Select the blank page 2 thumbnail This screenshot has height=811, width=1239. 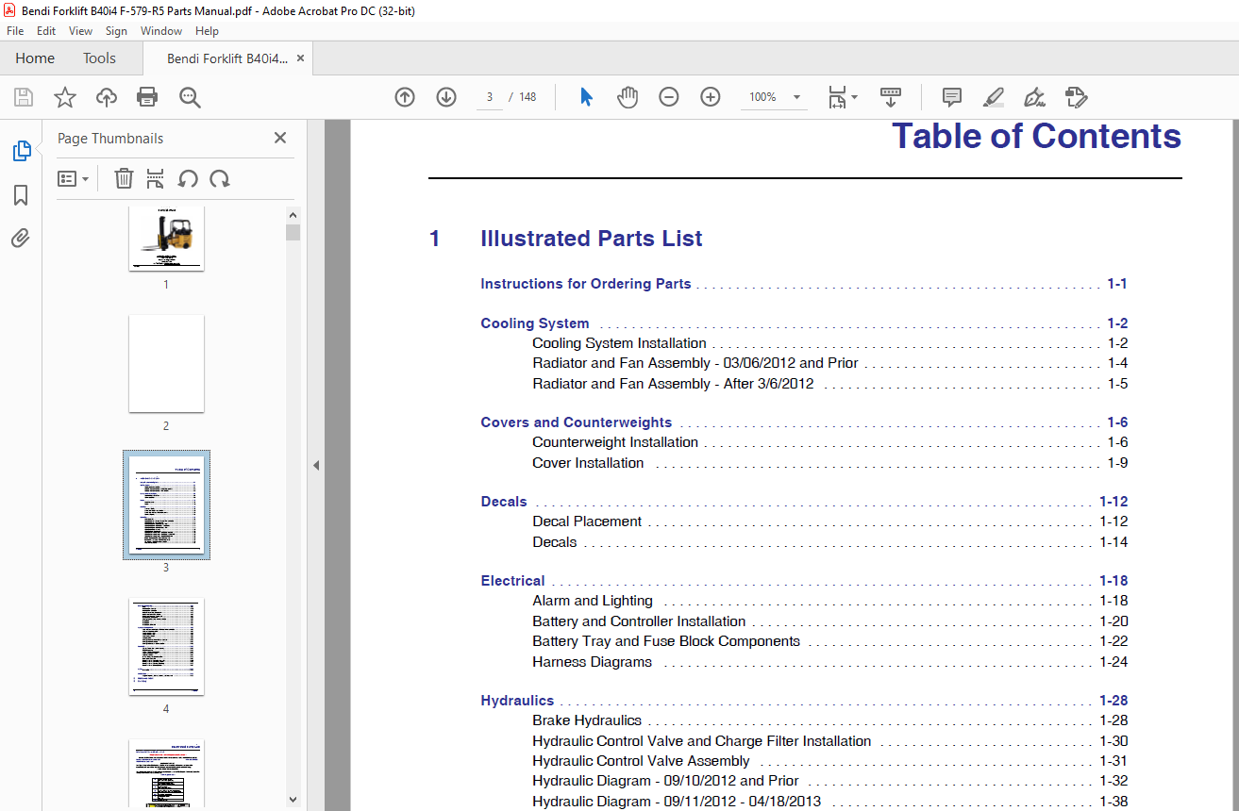click(x=166, y=363)
